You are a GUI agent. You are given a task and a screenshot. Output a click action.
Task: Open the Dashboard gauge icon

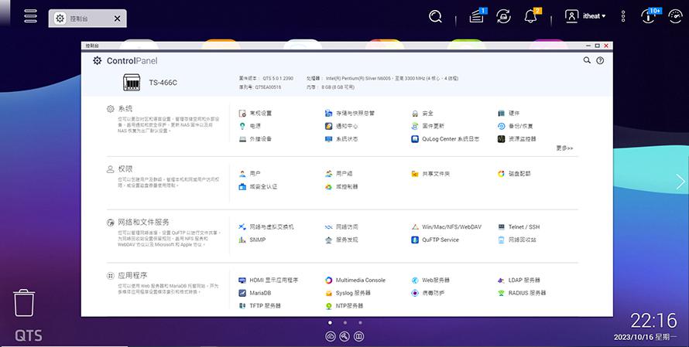point(675,16)
